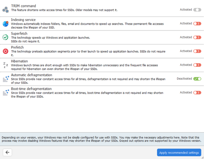Click the TRIM command gears icon
204x159 pixels.
click(x=5, y=10)
